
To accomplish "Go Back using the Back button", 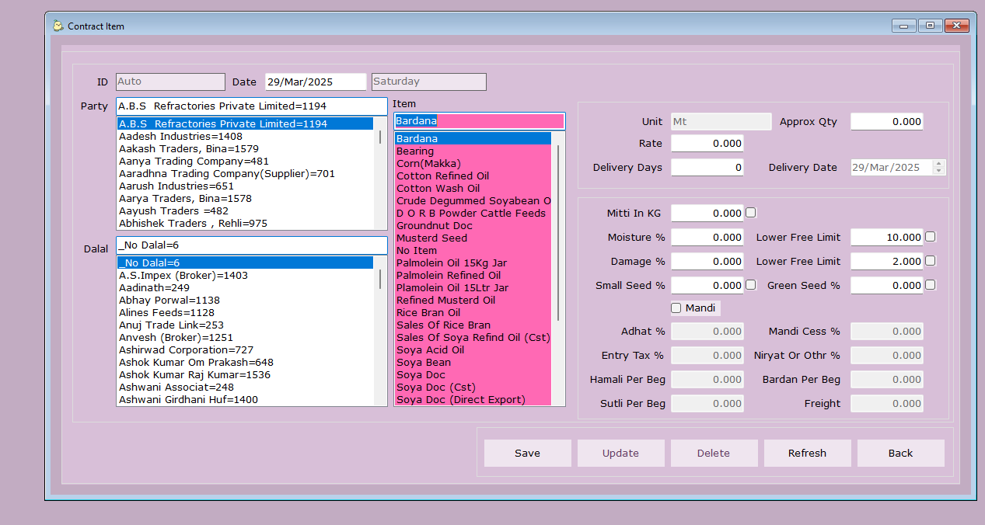I will (x=901, y=454).
